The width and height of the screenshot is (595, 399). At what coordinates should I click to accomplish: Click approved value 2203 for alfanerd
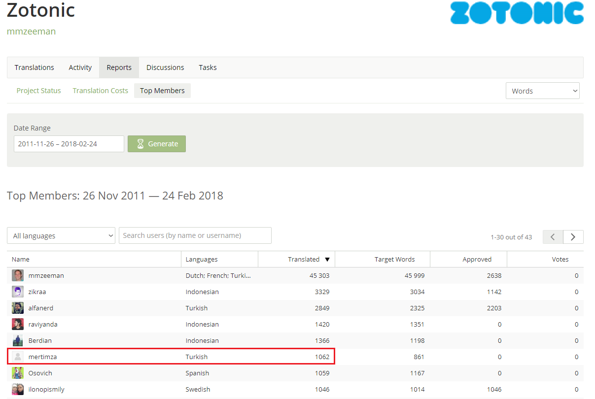pyautogui.click(x=493, y=308)
